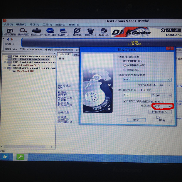Viewport: 182px width, 182px height.
Task: Select HD1 ADATASP900 (119GB) disk in tree
Action: (x=28, y=59)
